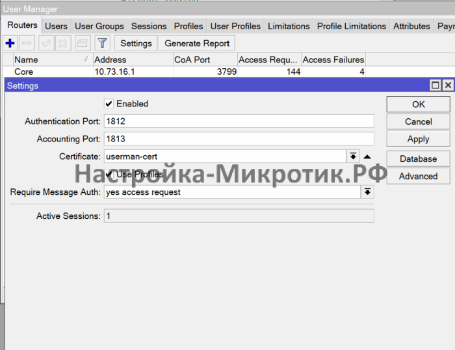Open the Advanced settings button
The height and width of the screenshot is (350, 455).
tap(418, 177)
